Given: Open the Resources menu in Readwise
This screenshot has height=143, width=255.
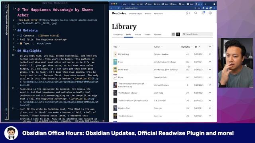Looking at the screenshot, I should pos(158,14).
